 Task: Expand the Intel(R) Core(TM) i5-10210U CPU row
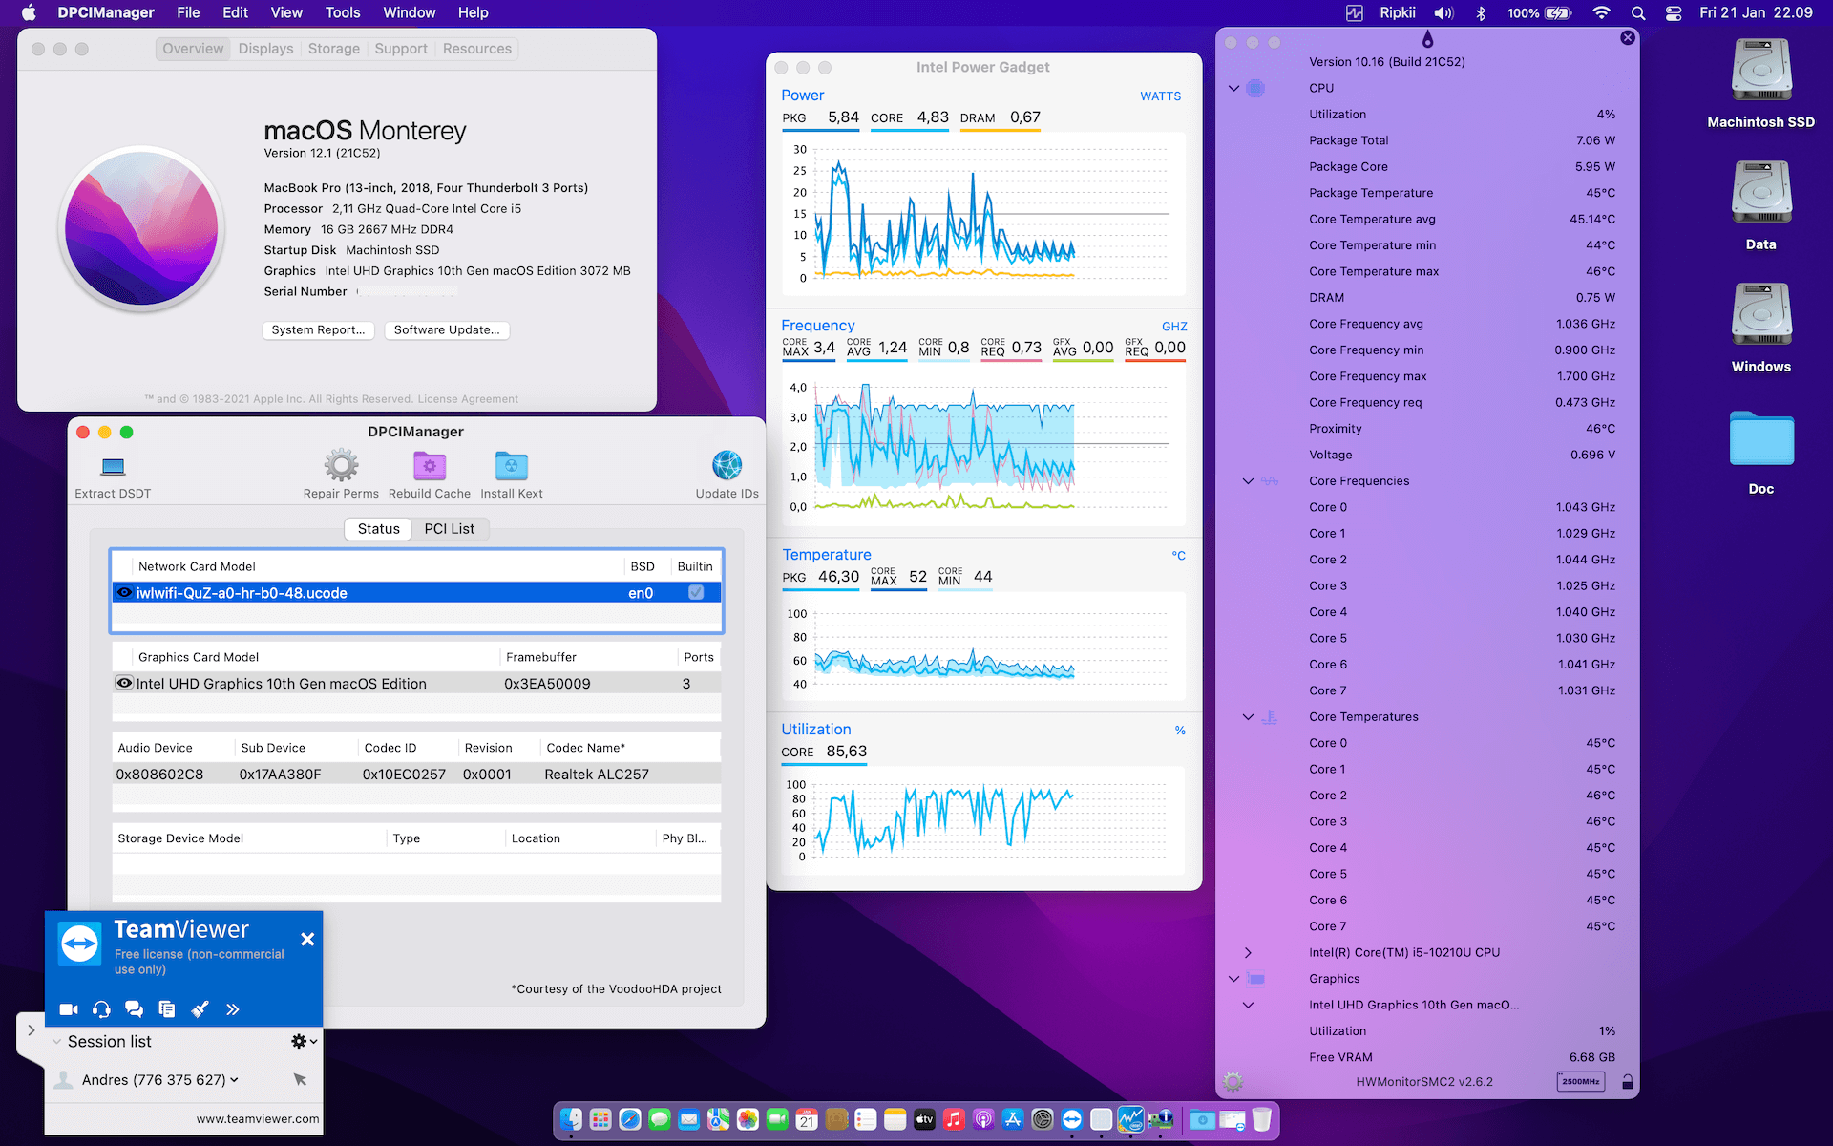pyautogui.click(x=1248, y=953)
